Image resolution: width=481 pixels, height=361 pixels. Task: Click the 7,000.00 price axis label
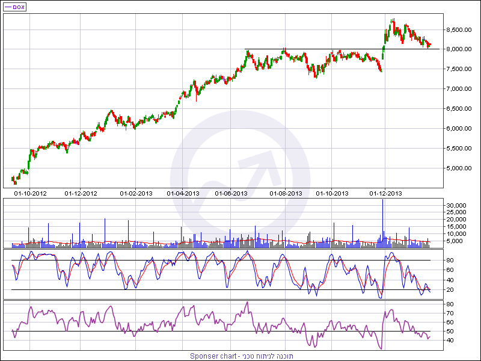(x=459, y=89)
